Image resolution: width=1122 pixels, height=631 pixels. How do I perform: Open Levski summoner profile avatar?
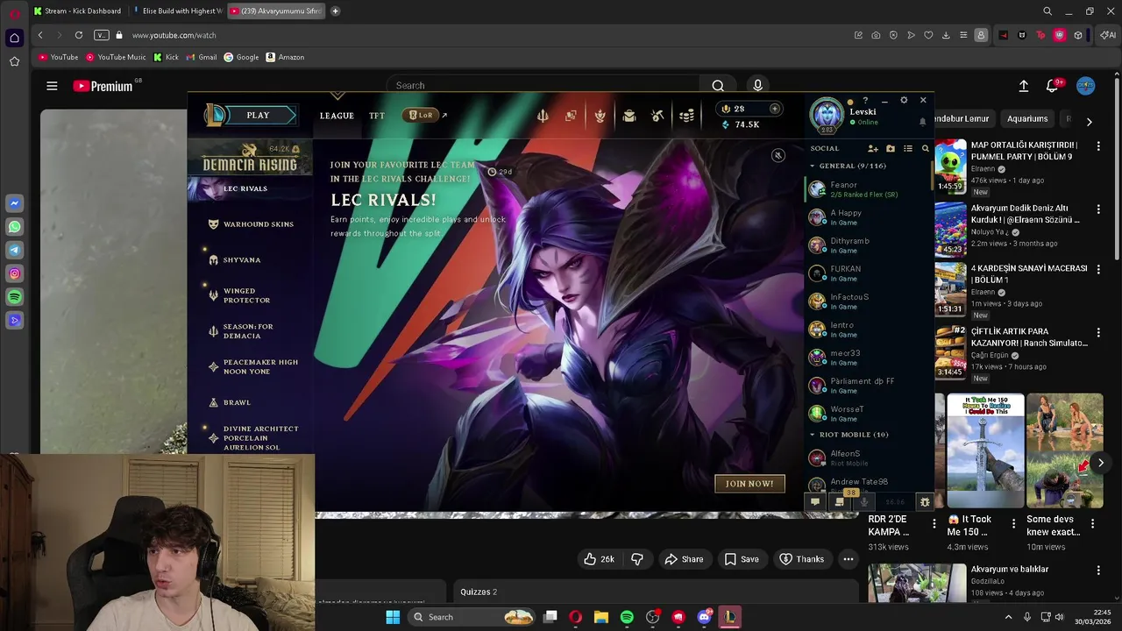click(827, 116)
